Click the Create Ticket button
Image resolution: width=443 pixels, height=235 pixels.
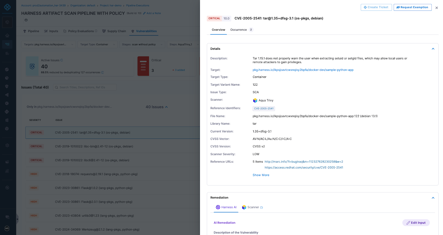pyautogui.click(x=376, y=7)
